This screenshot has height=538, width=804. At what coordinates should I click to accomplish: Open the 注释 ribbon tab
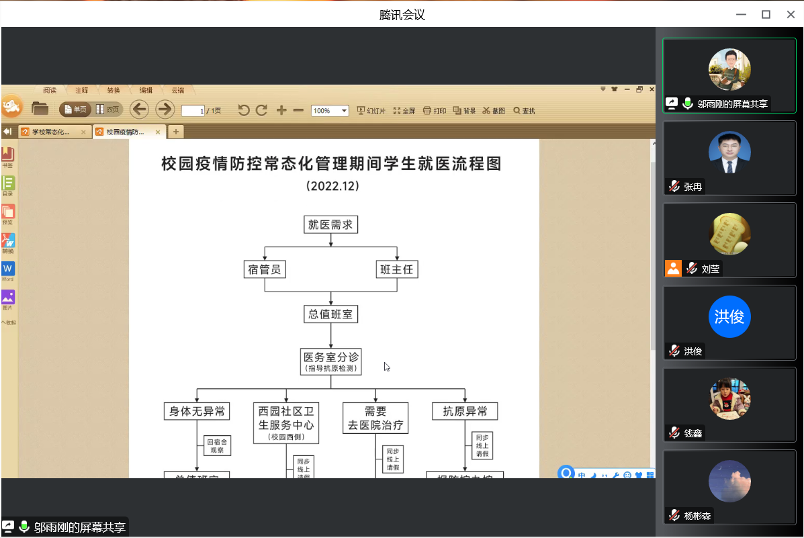(x=81, y=90)
